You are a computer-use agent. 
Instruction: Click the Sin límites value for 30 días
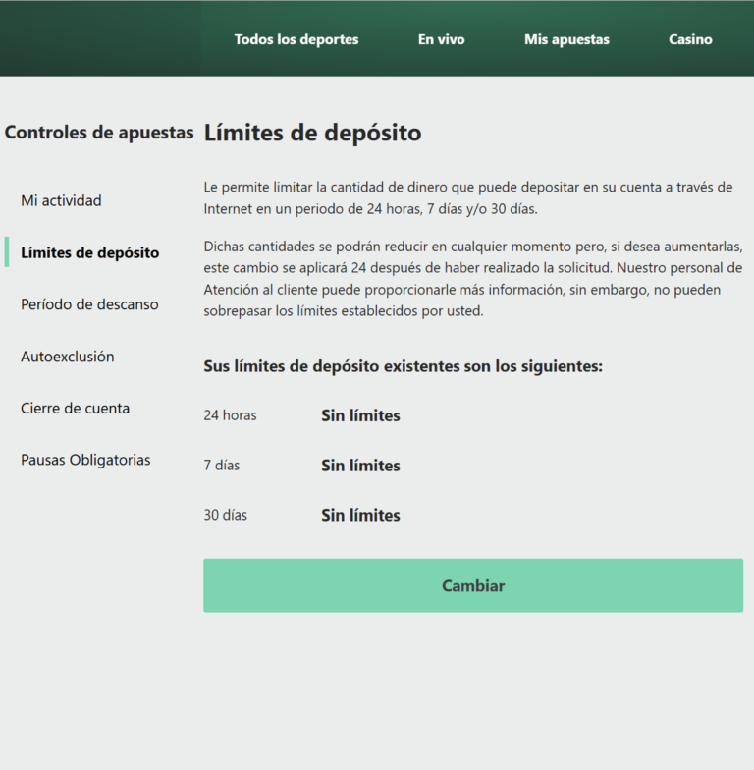360,515
